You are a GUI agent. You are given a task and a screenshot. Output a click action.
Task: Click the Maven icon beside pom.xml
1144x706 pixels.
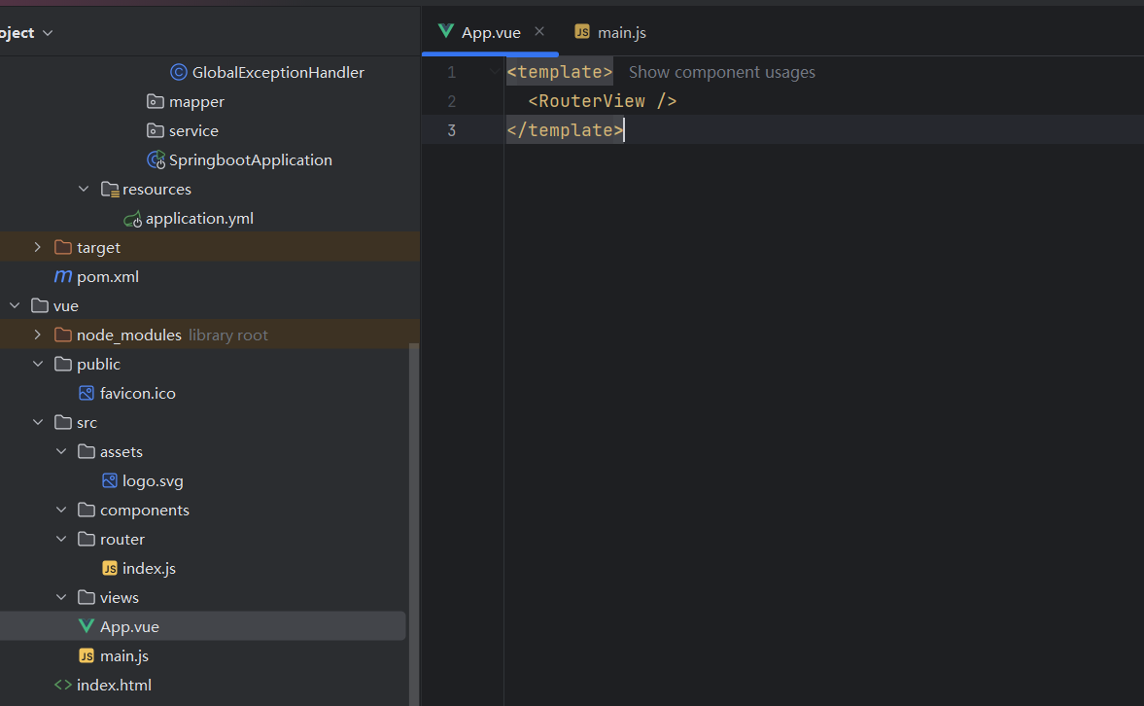[x=61, y=275]
